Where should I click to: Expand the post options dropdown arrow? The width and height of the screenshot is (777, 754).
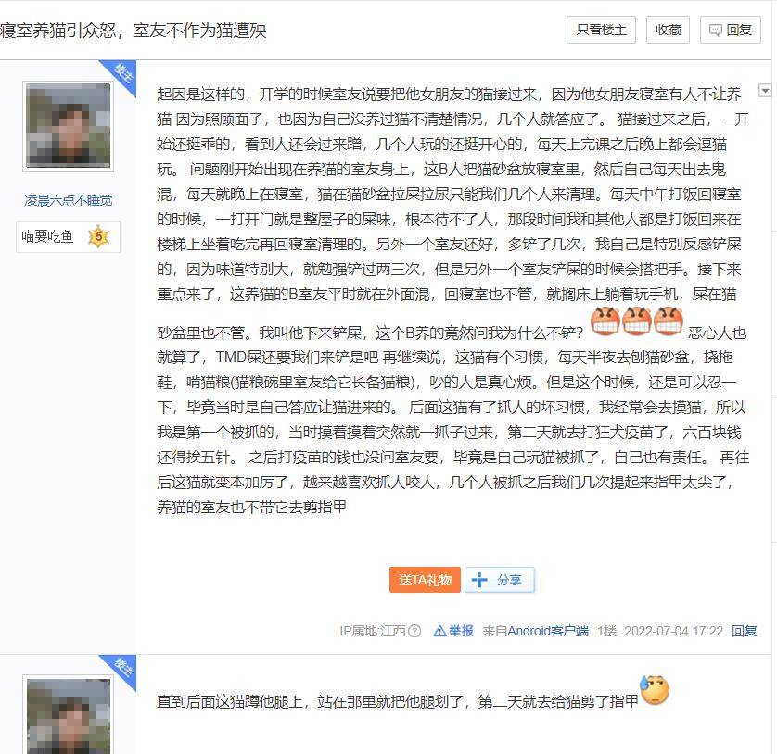point(765,90)
